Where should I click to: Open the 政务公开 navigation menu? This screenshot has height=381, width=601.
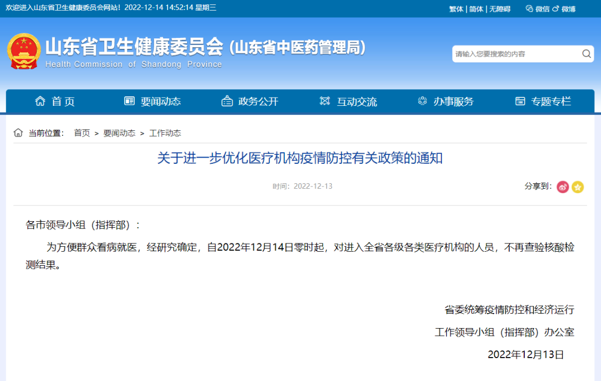258,101
